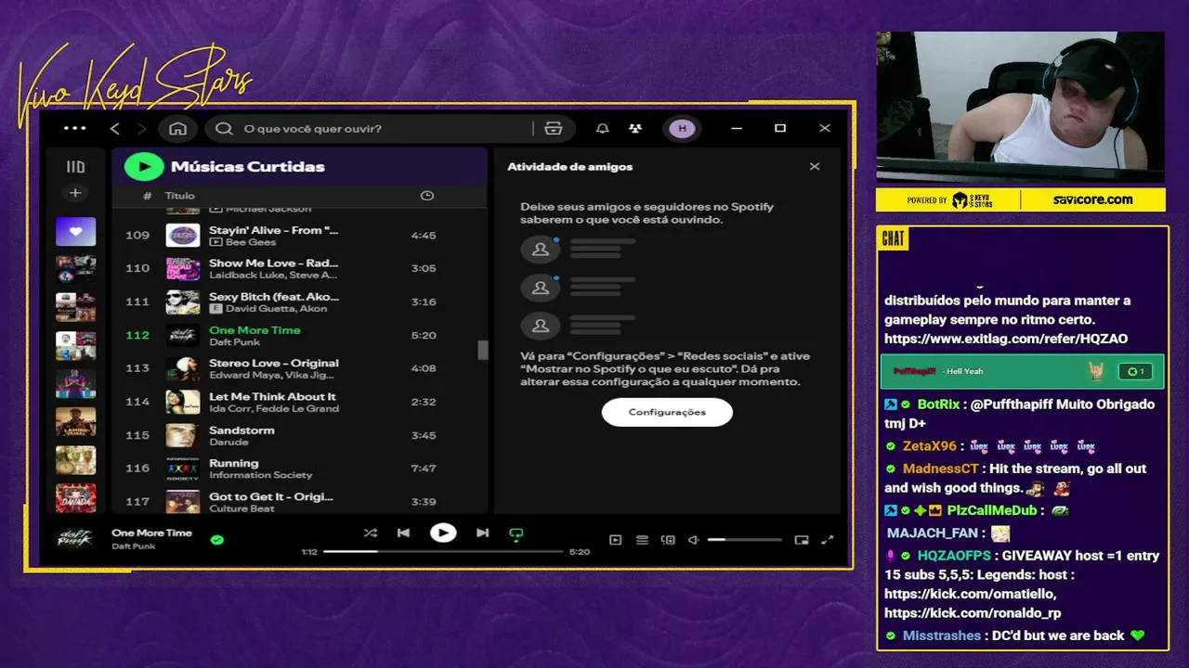Sort by the duration clock icon
Screen dimensions: 1189x668
click(x=427, y=196)
